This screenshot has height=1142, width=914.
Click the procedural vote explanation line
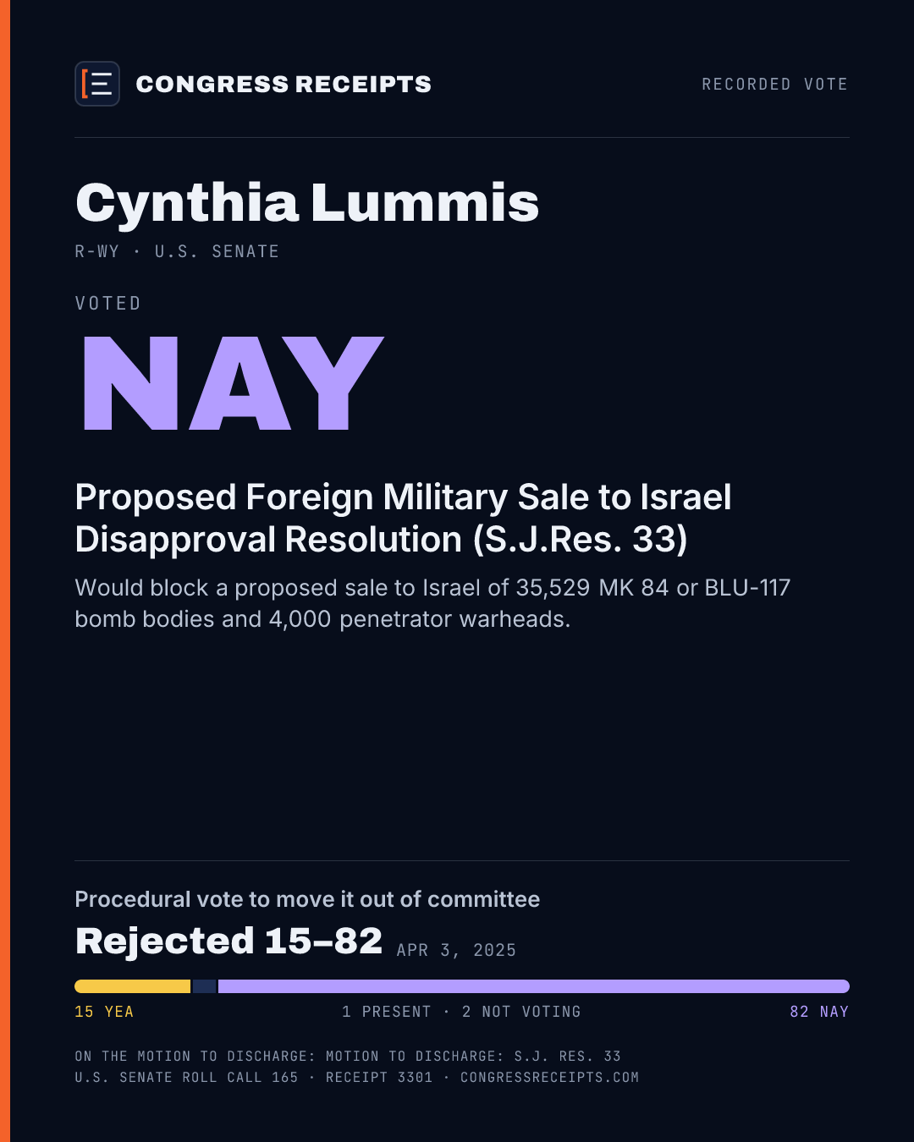point(307,899)
